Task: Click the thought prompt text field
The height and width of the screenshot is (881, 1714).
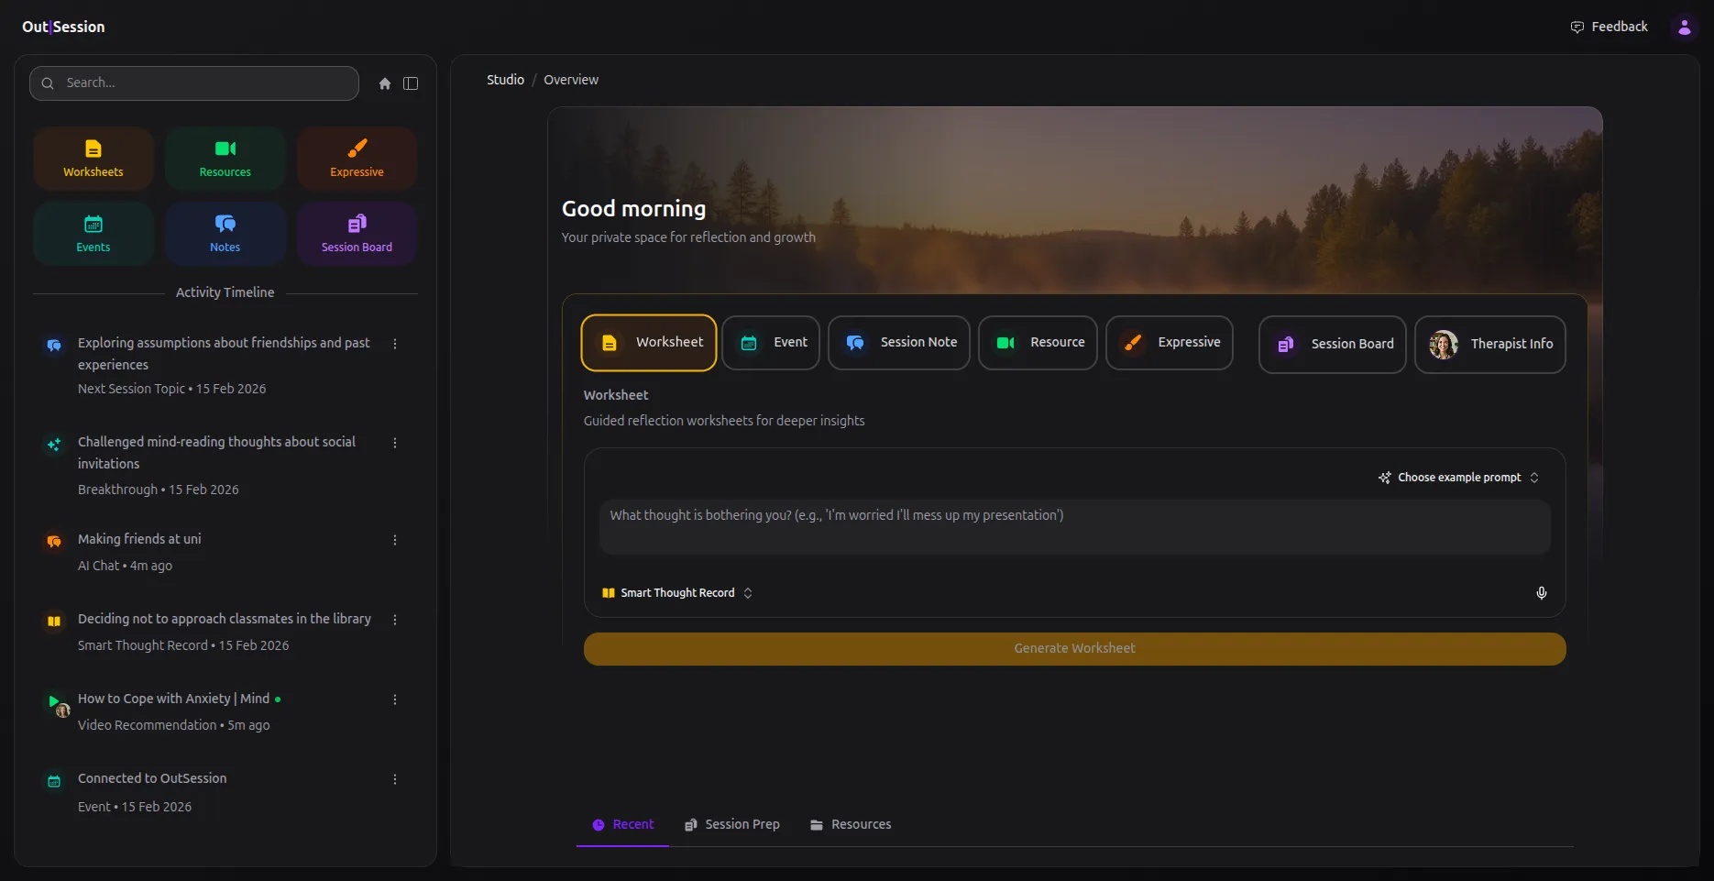Action: pyautogui.click(x=1074, y=526)
